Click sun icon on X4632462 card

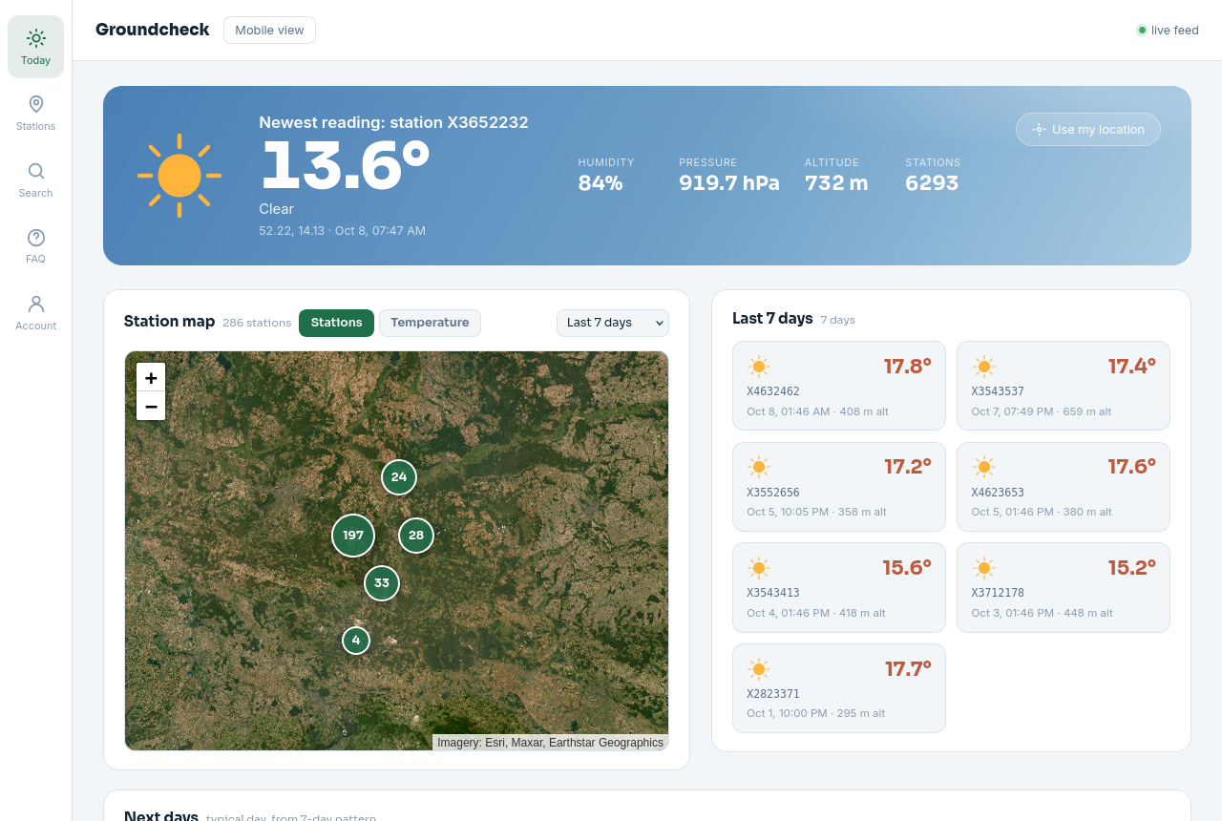759,367
